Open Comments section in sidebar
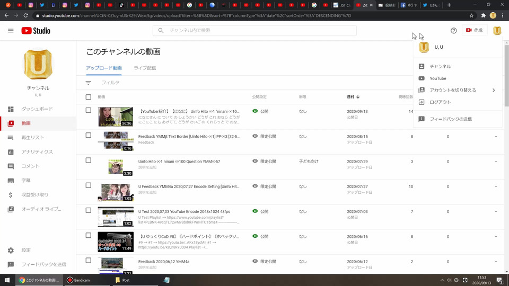509x286 pixels. pos(30,166)
